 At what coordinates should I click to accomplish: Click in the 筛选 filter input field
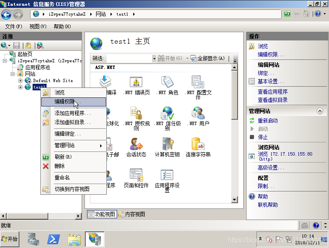click(x=129, y=58)
